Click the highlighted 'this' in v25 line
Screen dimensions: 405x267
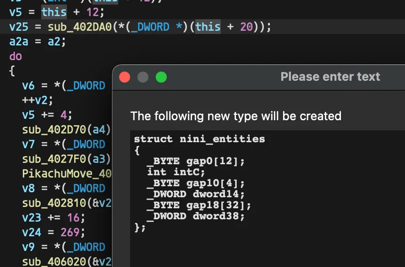coord(208,27)
